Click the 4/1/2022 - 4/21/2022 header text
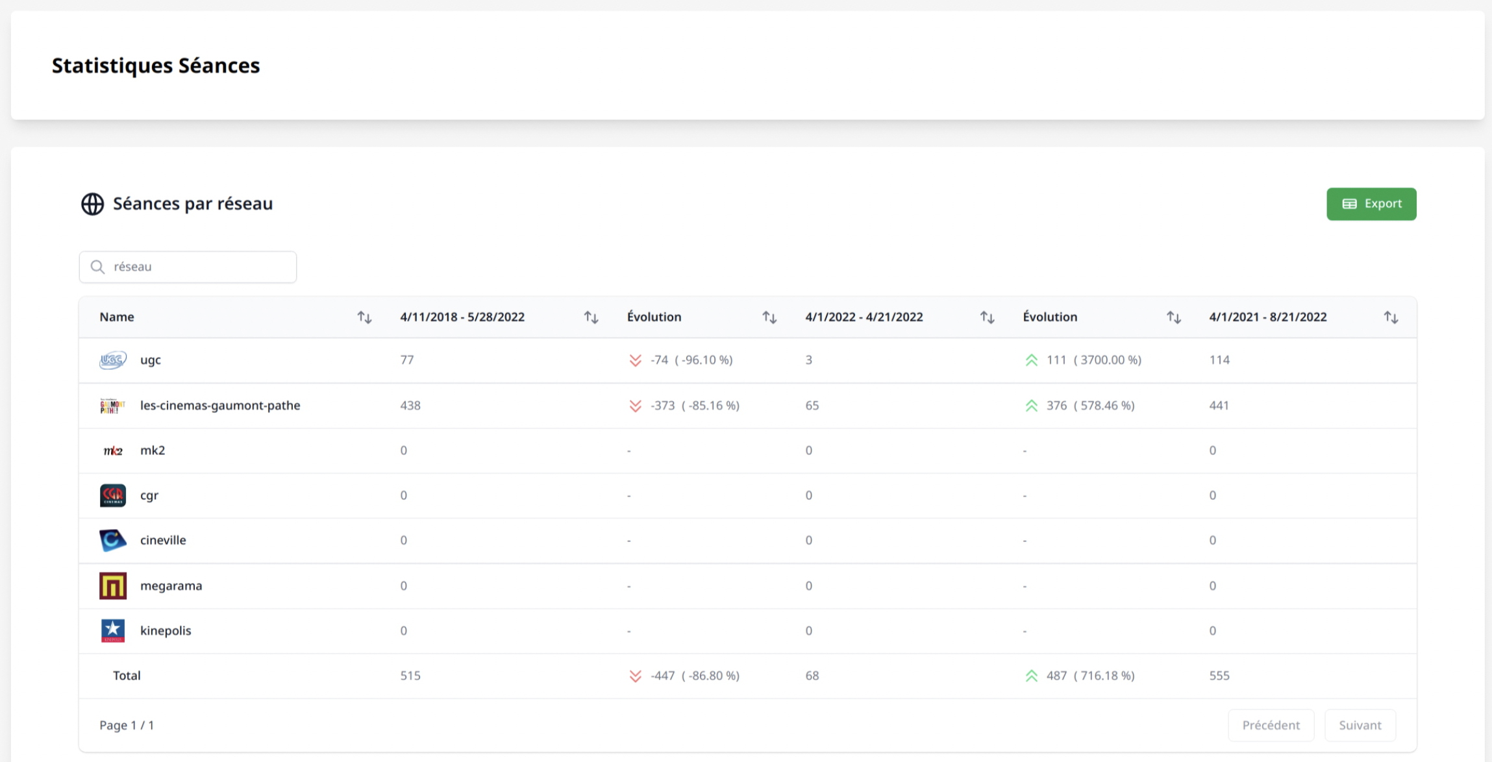 click(864, 317)
